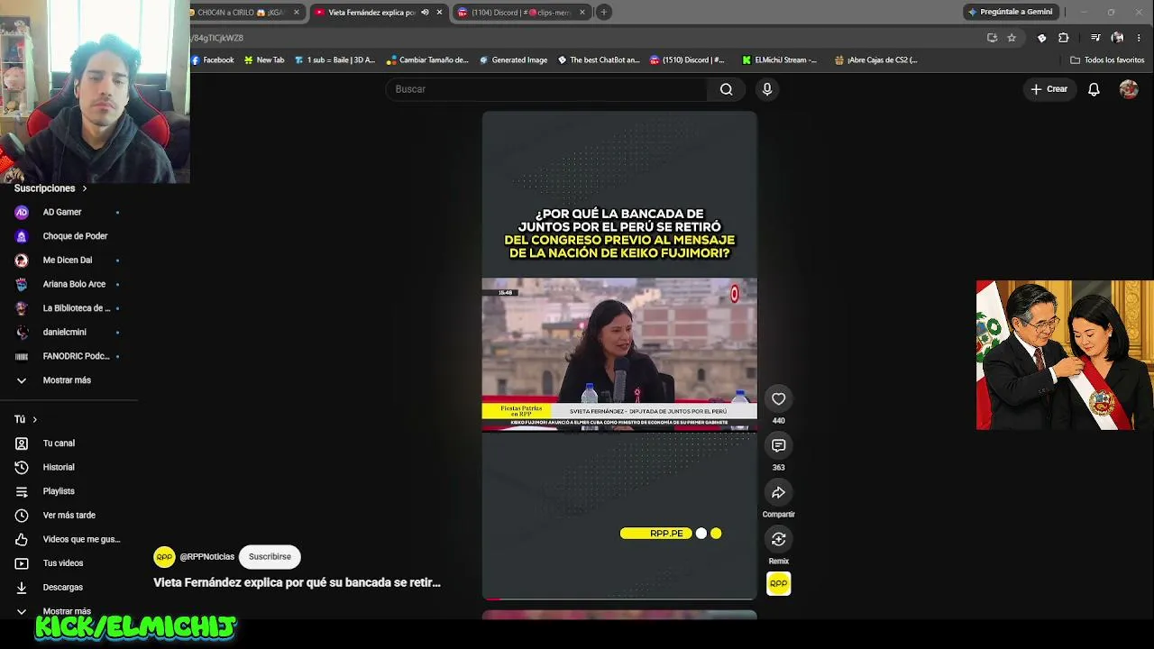Screen dimensions: 1154x649
Task: Expand Mostrar más under subscriptions
Action: pyautogui.click(x=69, y=380)
